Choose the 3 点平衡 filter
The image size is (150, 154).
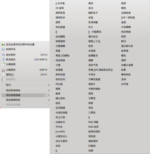coord(60,3)
